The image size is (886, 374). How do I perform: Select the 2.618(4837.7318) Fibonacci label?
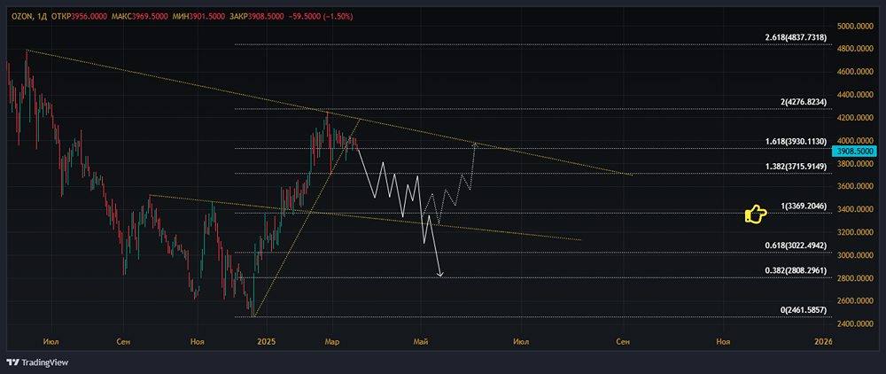[797, 38]
